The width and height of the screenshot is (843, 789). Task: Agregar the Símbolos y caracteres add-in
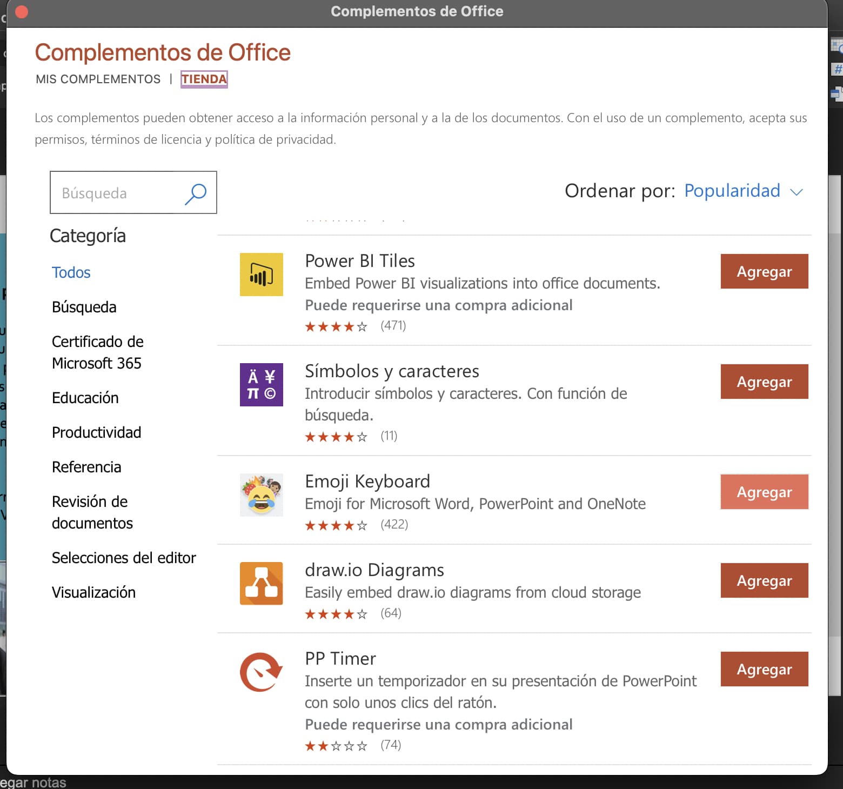(764, 382)
